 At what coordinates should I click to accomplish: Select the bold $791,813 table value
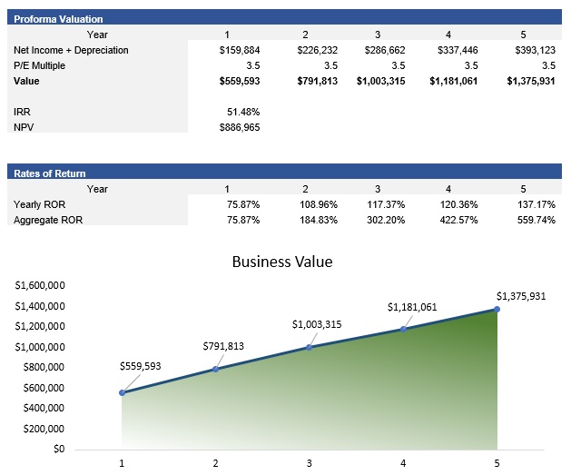click(x=318, y=81)
